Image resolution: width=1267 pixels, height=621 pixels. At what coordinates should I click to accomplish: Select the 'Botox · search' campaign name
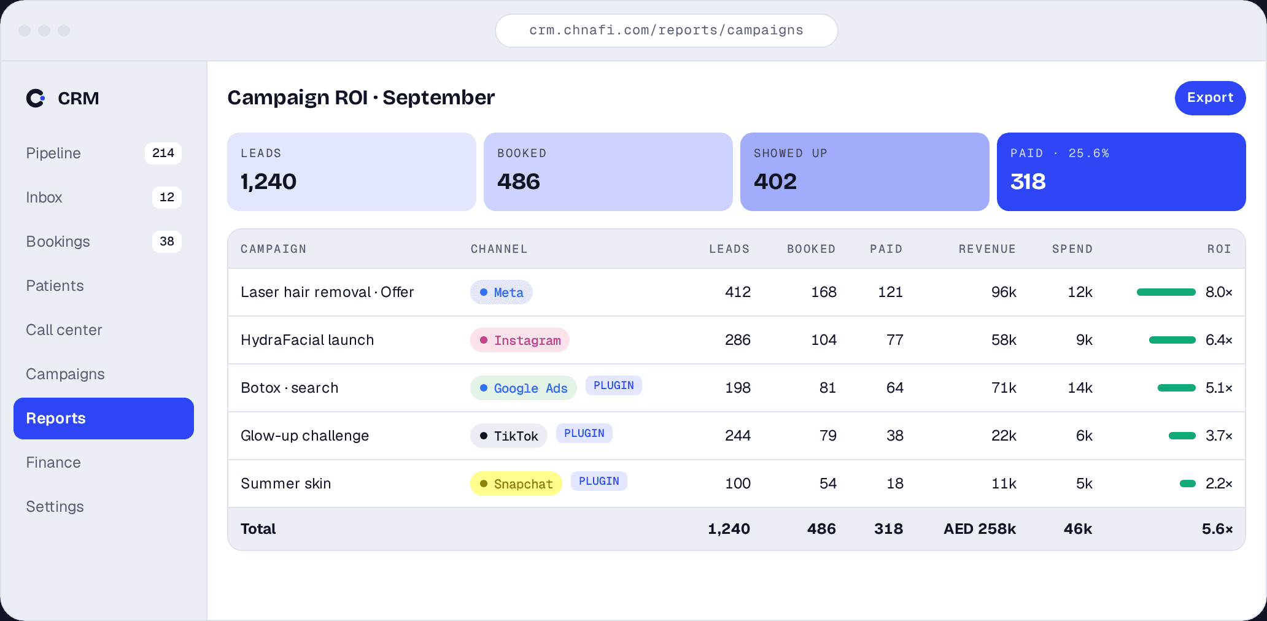point(290,388)
